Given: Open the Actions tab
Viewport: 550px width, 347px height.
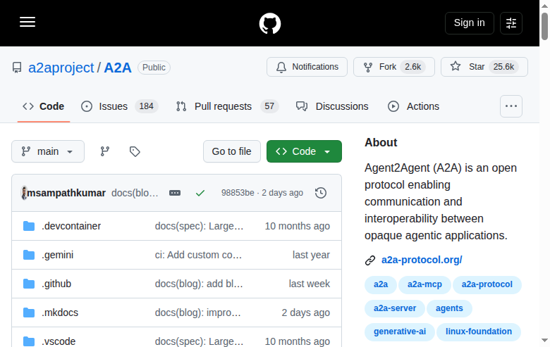Looking at the screenshot, I should click(413, 106).
